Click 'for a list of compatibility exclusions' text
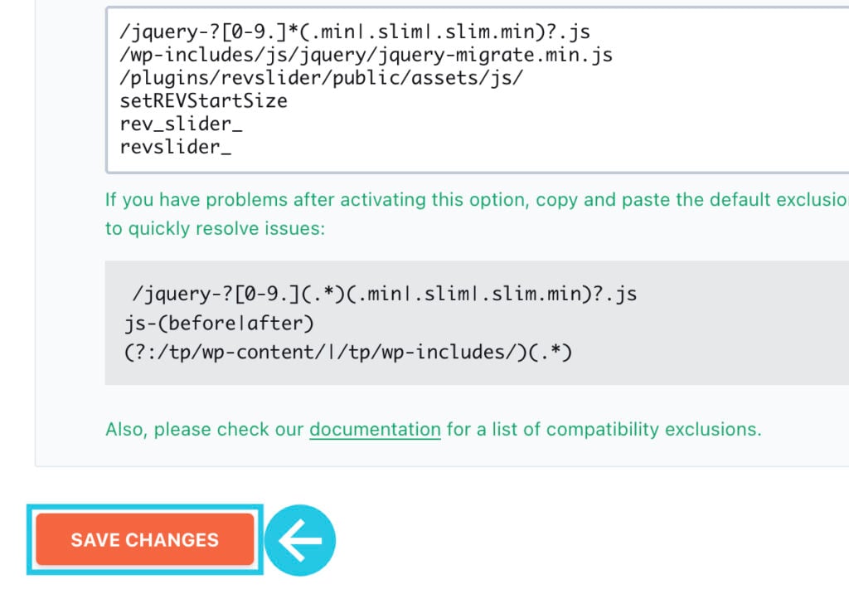 click(604, 430)
